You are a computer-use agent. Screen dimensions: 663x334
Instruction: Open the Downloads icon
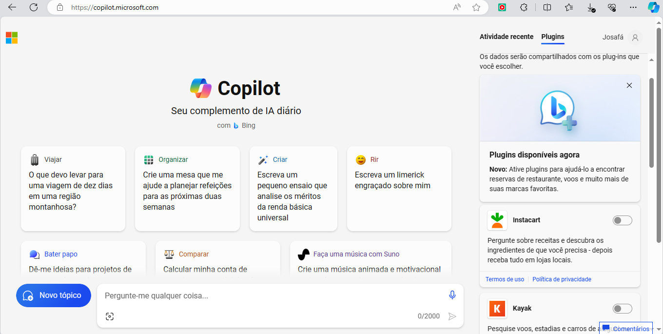[x=591, y=8]
